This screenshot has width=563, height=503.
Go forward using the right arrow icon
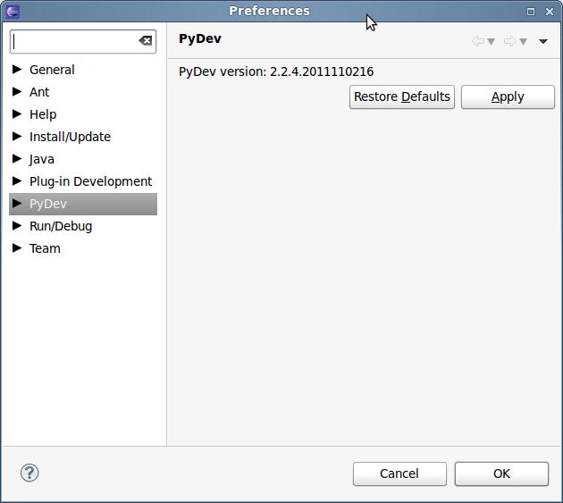pyautogui.click(x=510, y=41)
